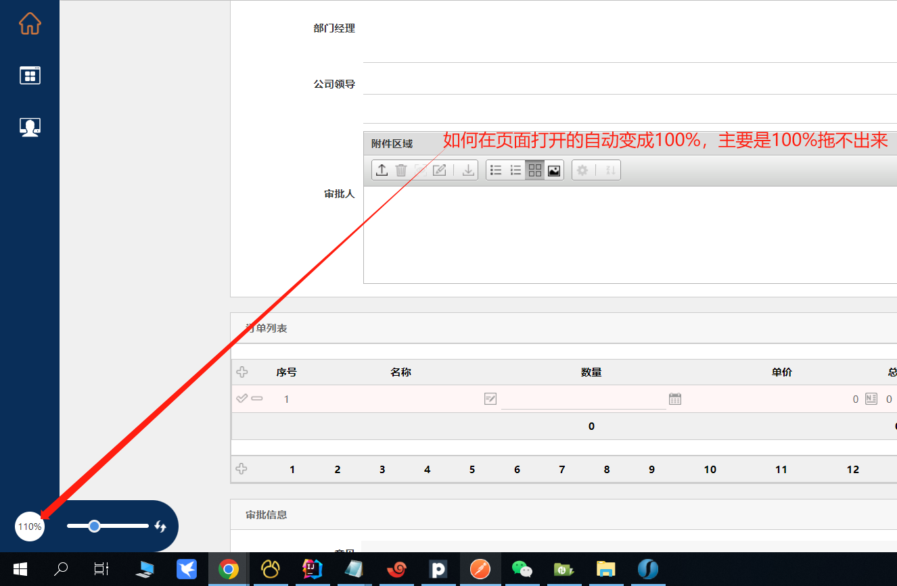Open the user monitor icon in sidebar
The width and height of the screenshot is (897, 586).
pyautogui.click(x=30, y=127)
